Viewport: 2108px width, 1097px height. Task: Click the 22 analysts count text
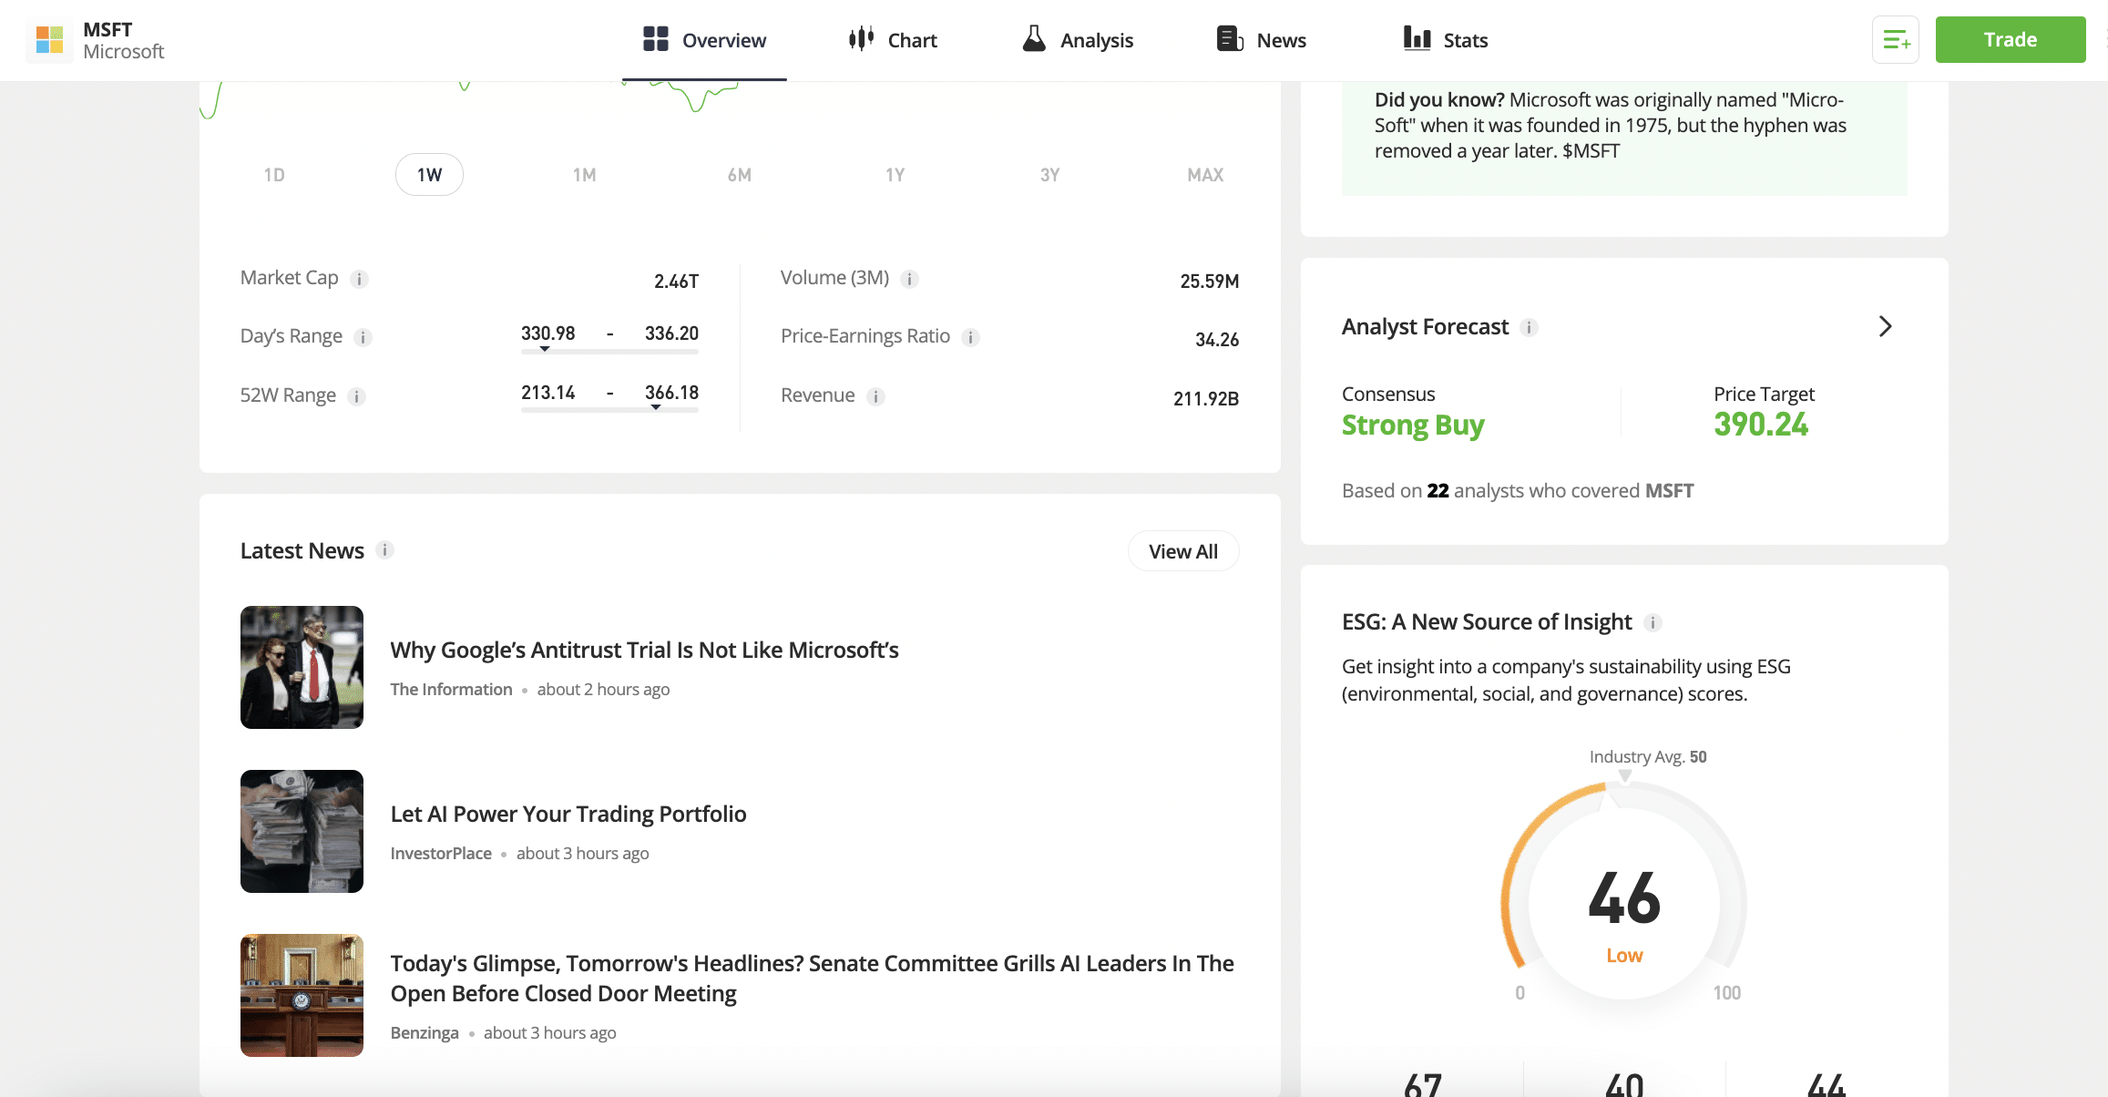(x=1438, y=491)
